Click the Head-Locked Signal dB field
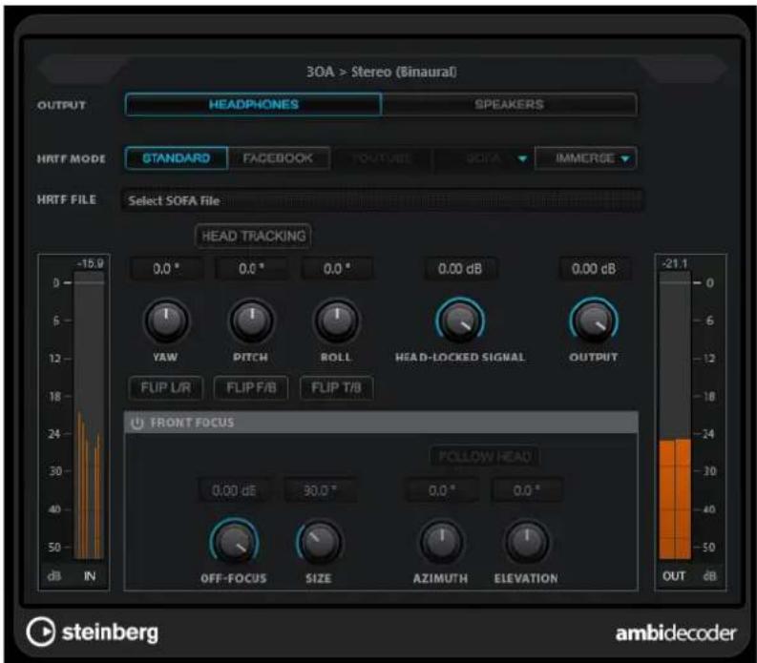 click(460, 269)
